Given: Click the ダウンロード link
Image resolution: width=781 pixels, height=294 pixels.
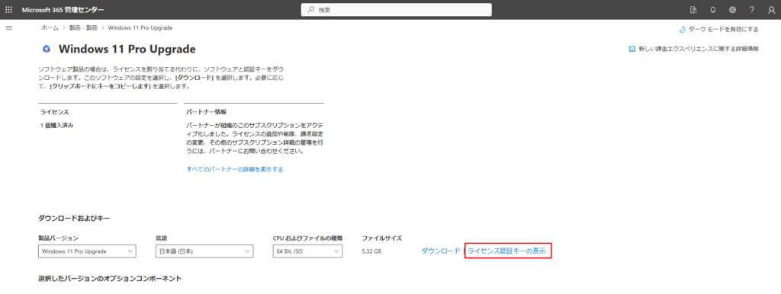Looking at the screenshot, I should (x=441, y=251).
